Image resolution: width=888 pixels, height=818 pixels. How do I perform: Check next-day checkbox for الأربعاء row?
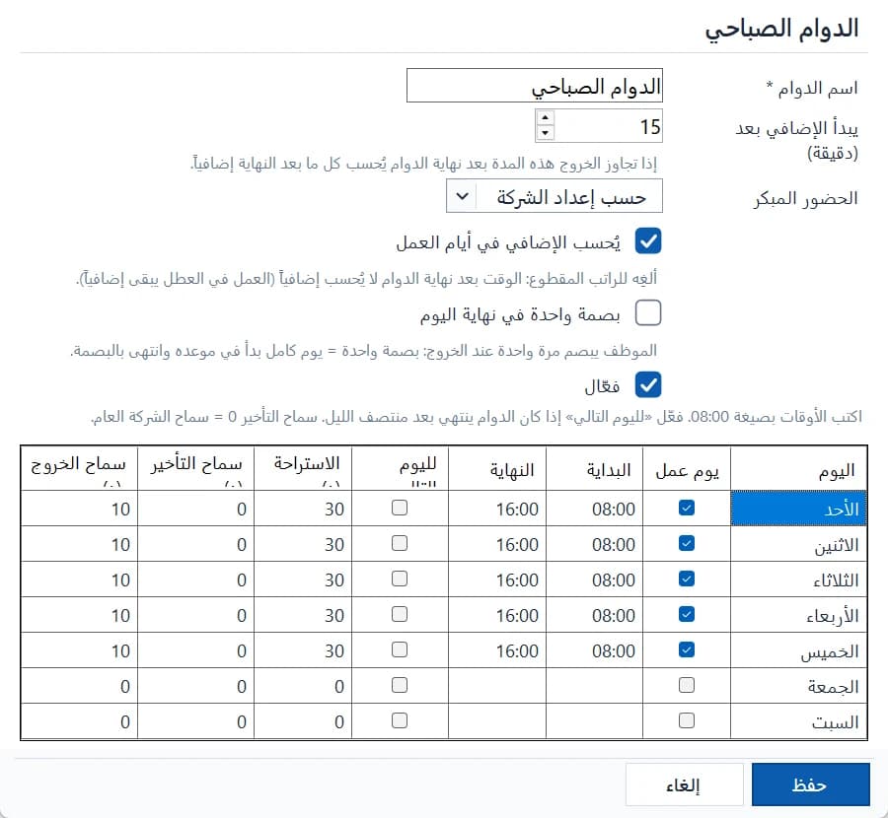coord(400,614)
